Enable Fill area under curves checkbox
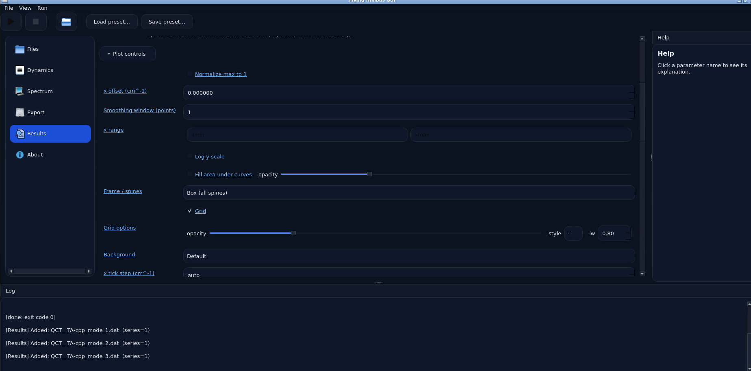751x371 pixels. [190, 174]
